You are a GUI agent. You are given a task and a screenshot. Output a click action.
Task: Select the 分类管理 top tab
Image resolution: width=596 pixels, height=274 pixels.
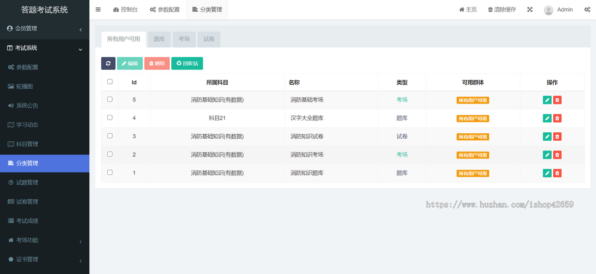[x=207, y=9]
